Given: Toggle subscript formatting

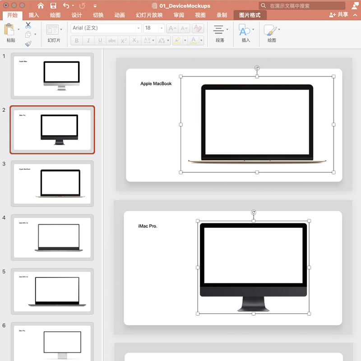Looking at the screenshot, I should [135, 41].
